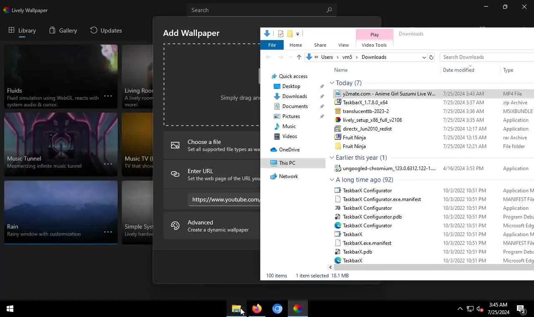Open the notification center icon

point(521,309)
